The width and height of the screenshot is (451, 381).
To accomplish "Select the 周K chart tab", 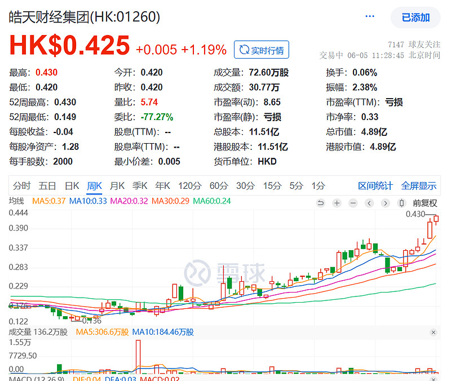I will coord(94,186).
